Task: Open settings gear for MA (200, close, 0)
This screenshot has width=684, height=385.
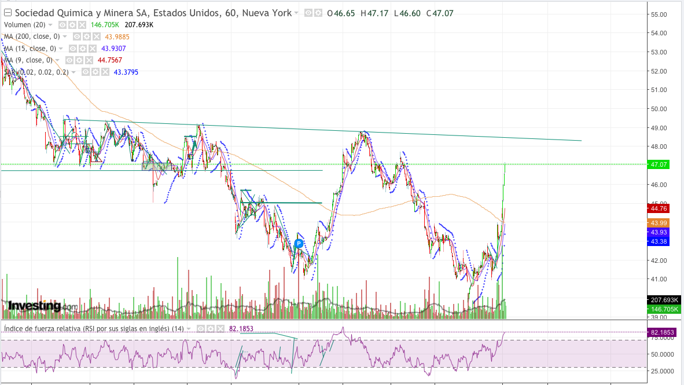Action: coord(87,36)
